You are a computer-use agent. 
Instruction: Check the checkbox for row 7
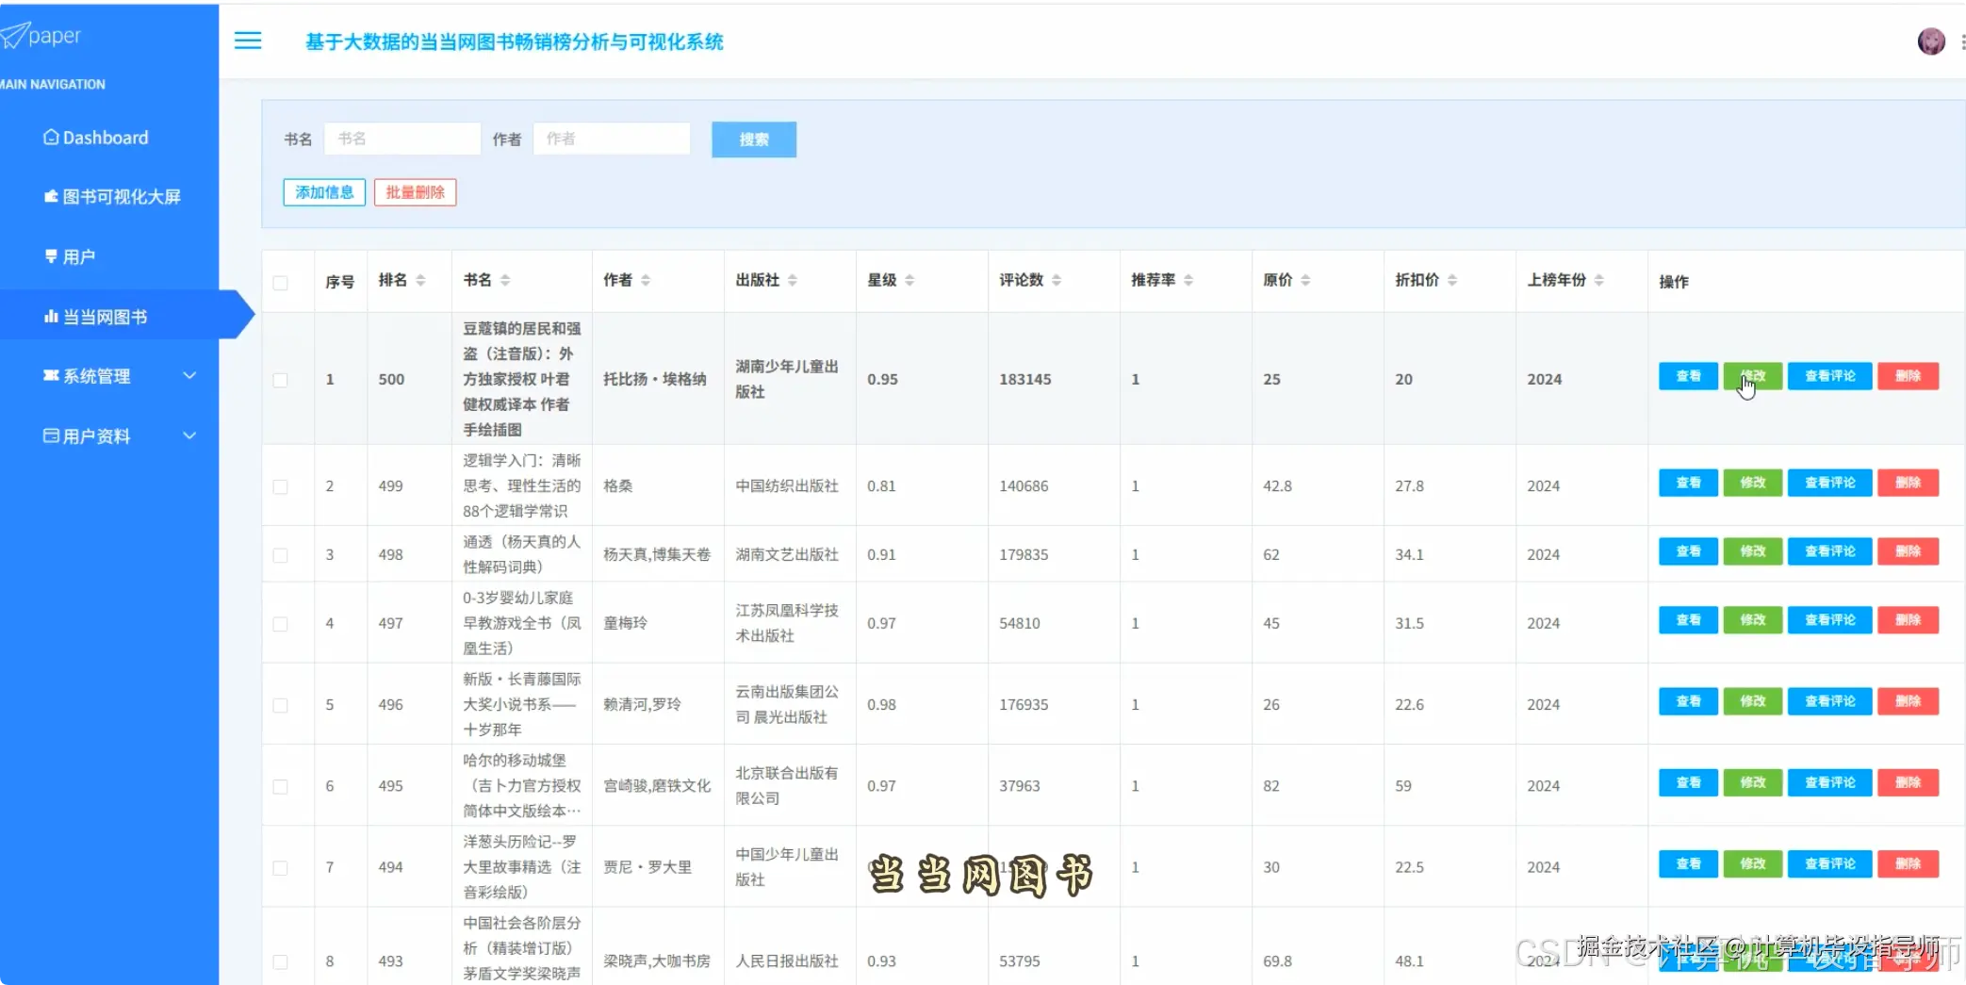coord(280,868)
